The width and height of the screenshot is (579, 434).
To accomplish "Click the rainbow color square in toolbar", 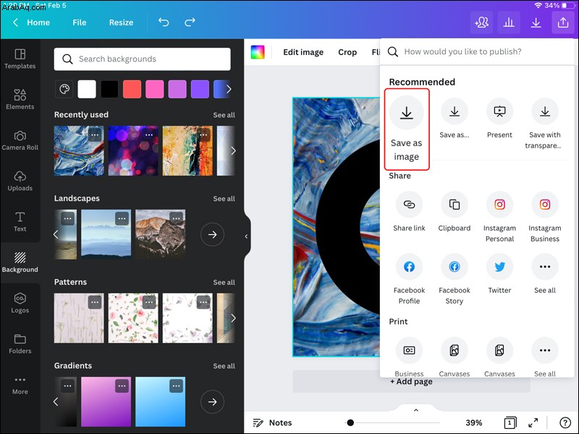I will [258, 52].
